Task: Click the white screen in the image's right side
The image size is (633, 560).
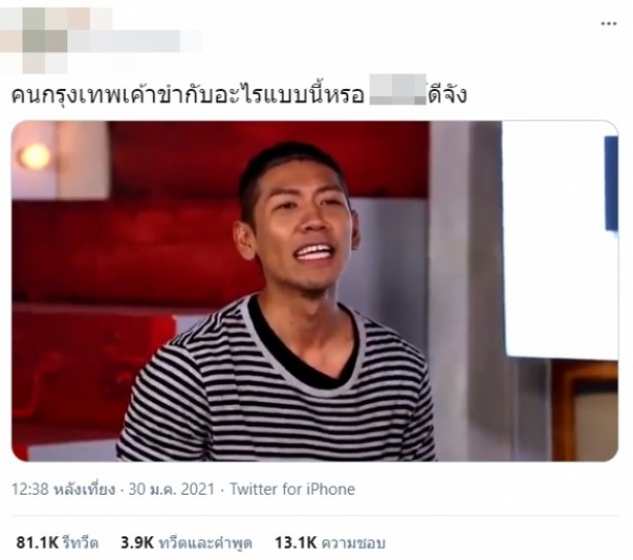Action: [x=559, y=239]
